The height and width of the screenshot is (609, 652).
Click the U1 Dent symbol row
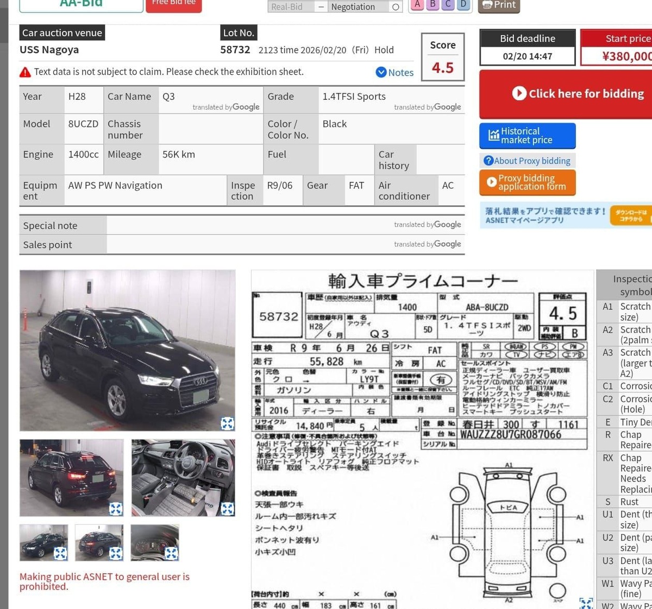pyautogui.click(x=624, y=519)
